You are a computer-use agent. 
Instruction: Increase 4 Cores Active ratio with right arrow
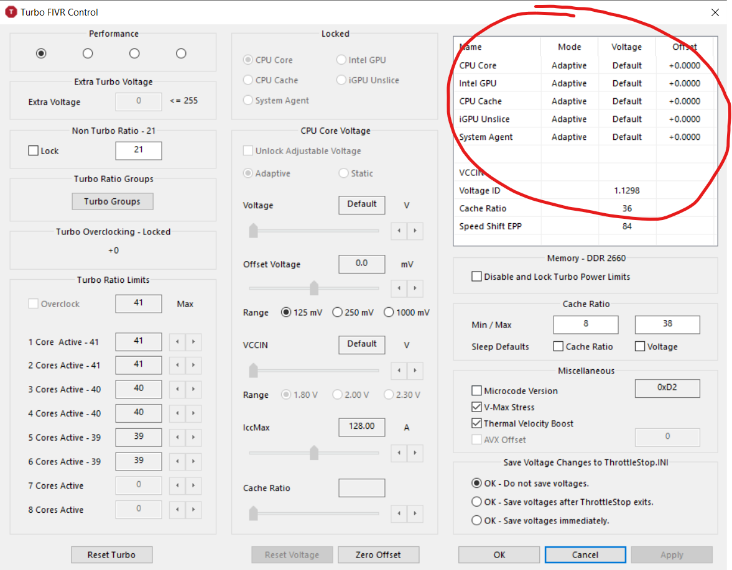[x=193, y=413]
